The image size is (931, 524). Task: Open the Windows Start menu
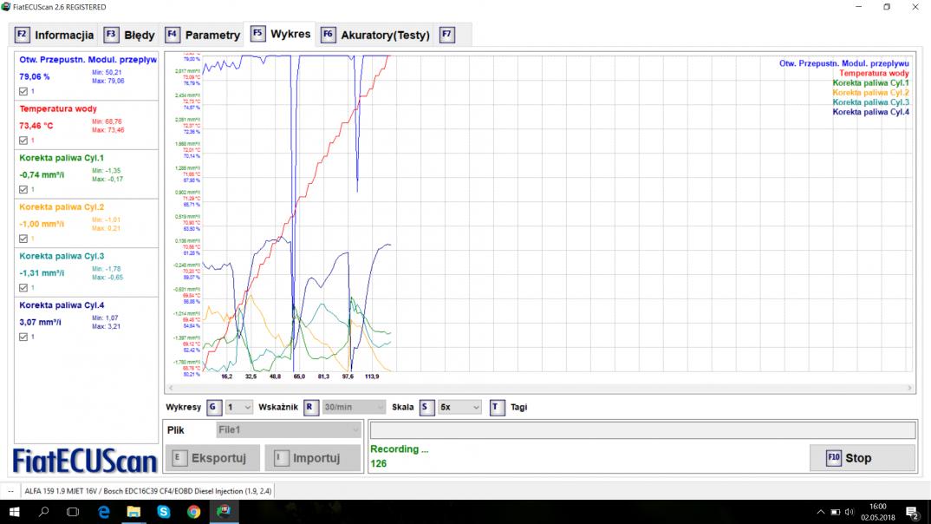(14, 512)
